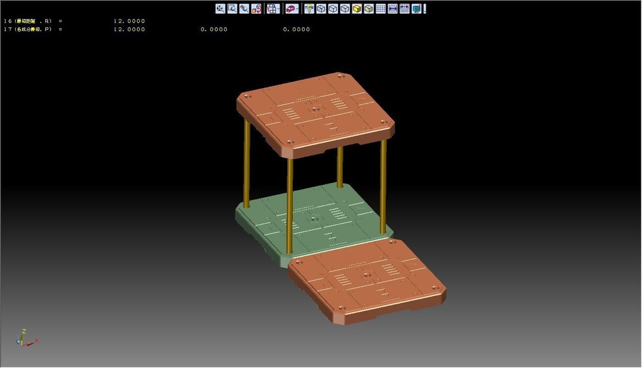Click the zoom in/out magnifier with arrows
Image resolution: width=642 pixels, height=368 pixels.
point(244,9)
